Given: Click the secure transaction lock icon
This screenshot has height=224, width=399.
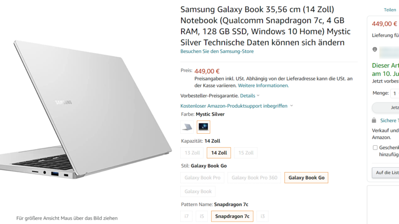Looking at the screenshot, I should pyautogui.click(x=374, y=120).
